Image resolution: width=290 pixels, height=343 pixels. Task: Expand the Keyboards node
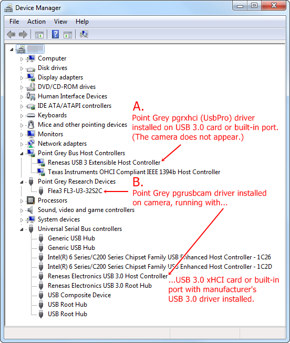point(22,116)
